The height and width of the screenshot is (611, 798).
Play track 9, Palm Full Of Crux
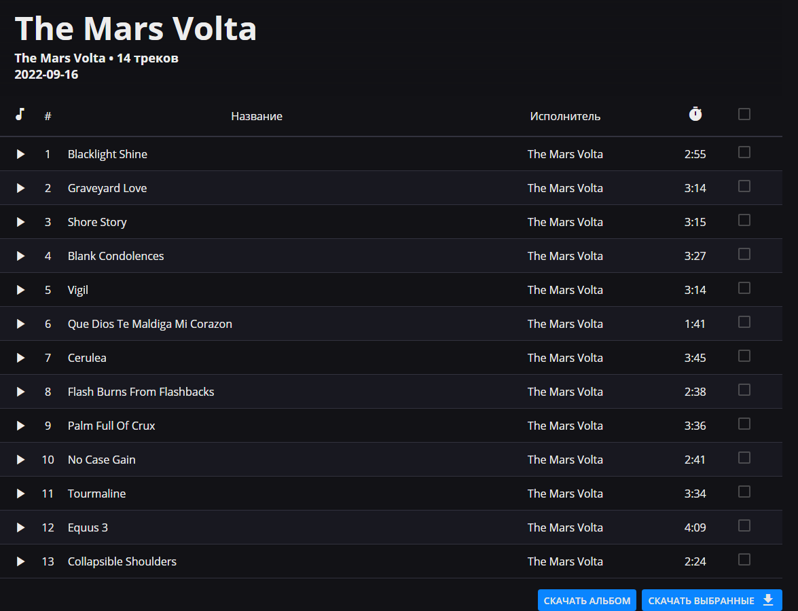click(20, 426)
